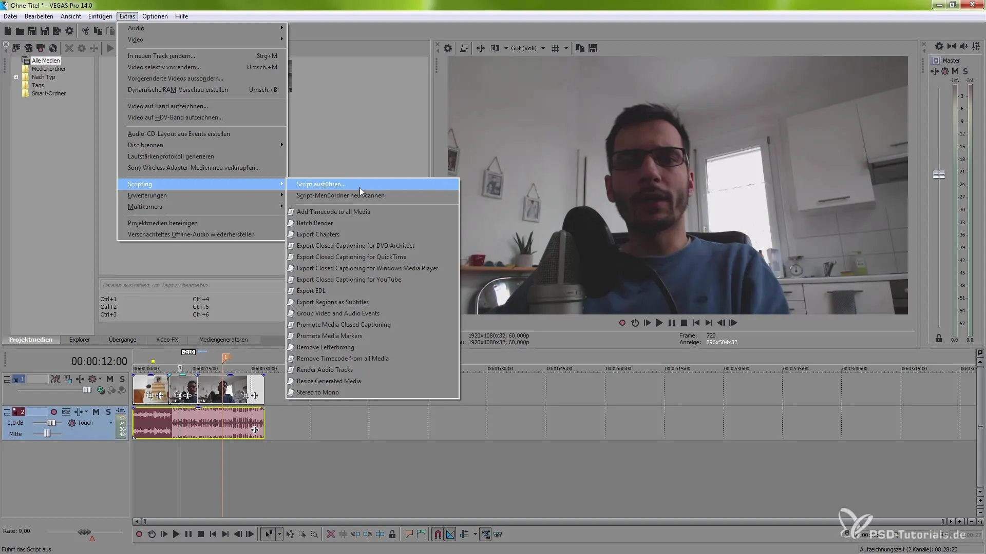Viewport: 986px width, 554px height.
Task: Open Touch automation mode dropdown arrow
Action: click(x=110, y=423)
